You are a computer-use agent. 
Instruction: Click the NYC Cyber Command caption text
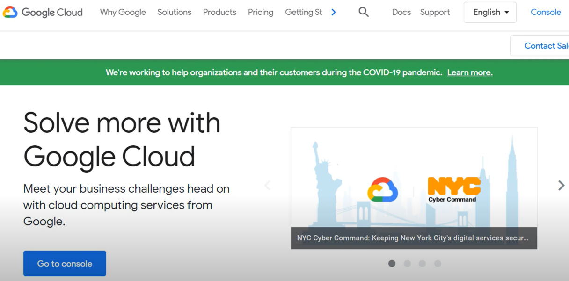[x=412, y=238]
